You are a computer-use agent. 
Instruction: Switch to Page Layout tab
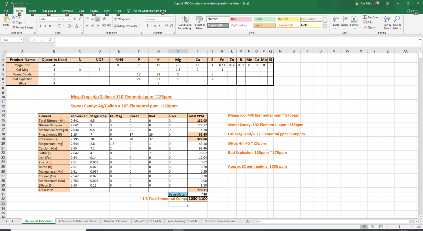click(x=49, y=11)
